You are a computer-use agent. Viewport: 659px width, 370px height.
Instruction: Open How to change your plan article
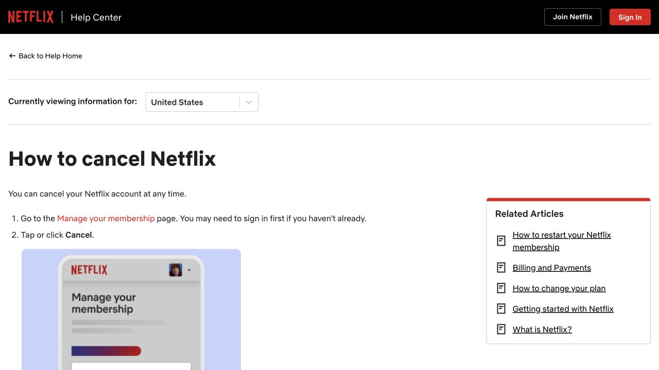pyautogui.click(x=559, y=288)
